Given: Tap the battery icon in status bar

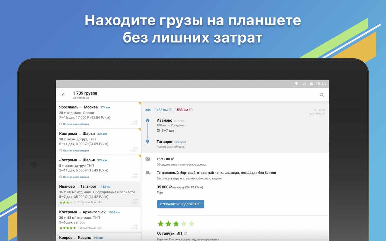Looking at the screenshot, I should 312,84.
